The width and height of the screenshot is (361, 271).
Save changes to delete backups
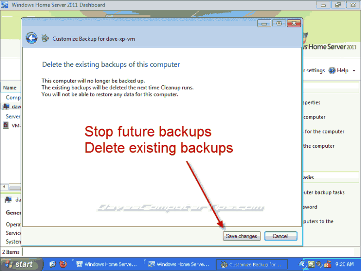(x=242, y=236)
